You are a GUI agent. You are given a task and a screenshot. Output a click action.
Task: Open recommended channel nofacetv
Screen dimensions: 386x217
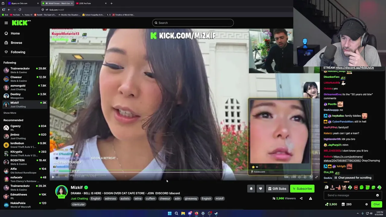pos(25,179)
